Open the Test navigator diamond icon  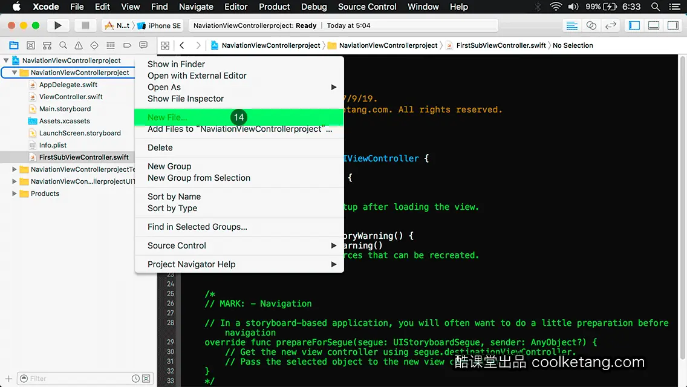(x=94, y=45)
